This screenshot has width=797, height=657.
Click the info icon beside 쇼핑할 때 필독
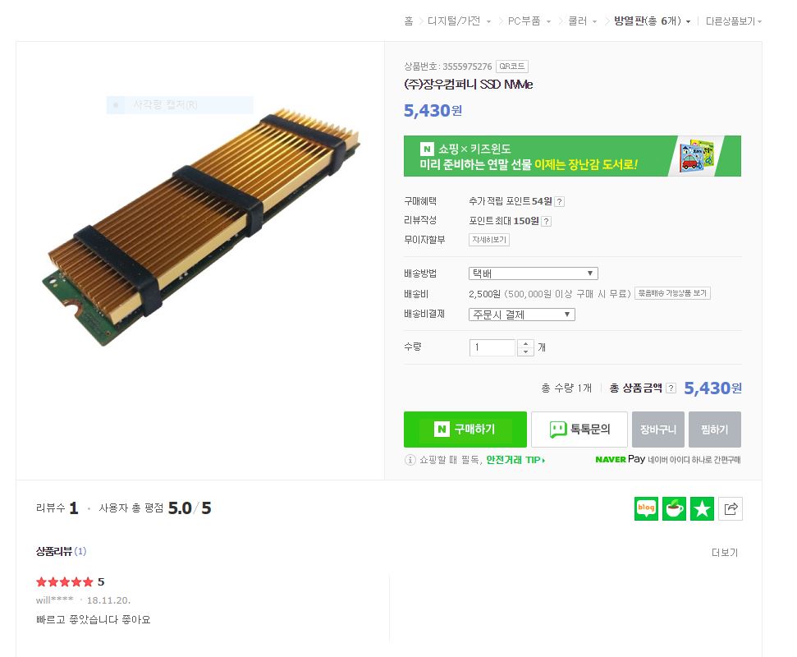coord(410,460)
